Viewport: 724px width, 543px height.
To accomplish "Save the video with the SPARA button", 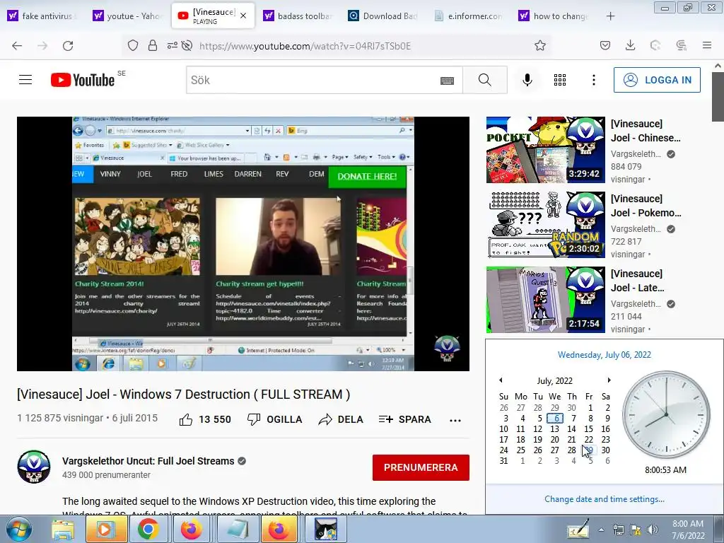I will (x=405, y=420).
